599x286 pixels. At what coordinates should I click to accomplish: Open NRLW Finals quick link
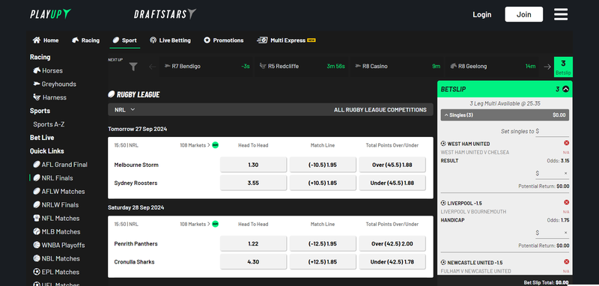tap(55, 204)
